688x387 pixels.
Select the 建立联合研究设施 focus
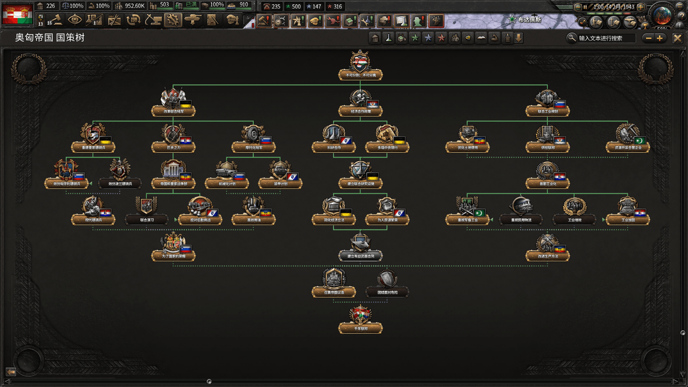360,174
